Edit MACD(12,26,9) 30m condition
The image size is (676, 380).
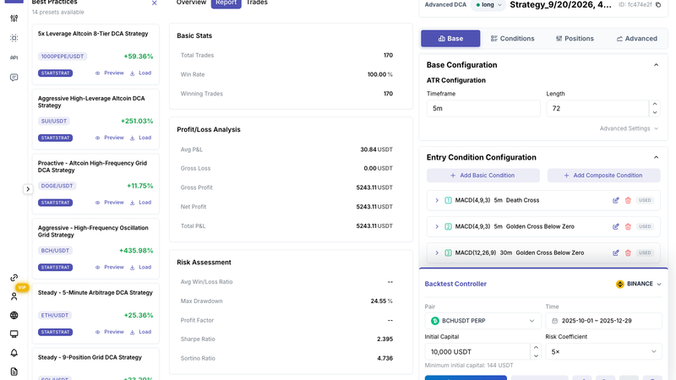[x=616, y=252]
